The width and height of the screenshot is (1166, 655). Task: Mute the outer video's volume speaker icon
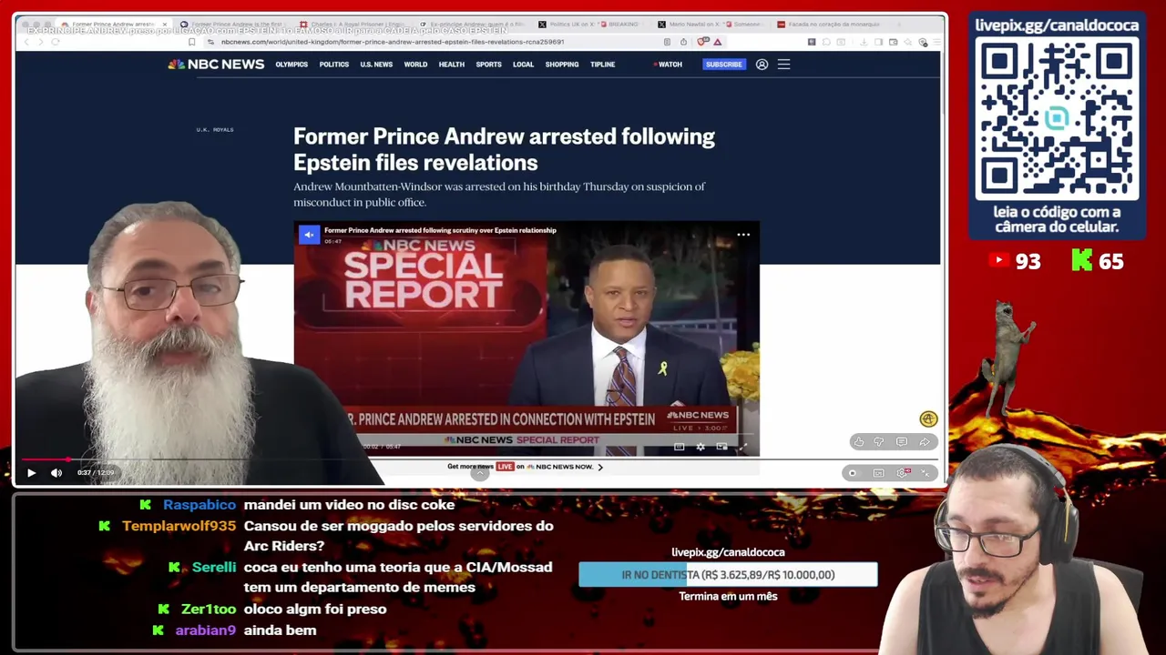tap(56, 473)
